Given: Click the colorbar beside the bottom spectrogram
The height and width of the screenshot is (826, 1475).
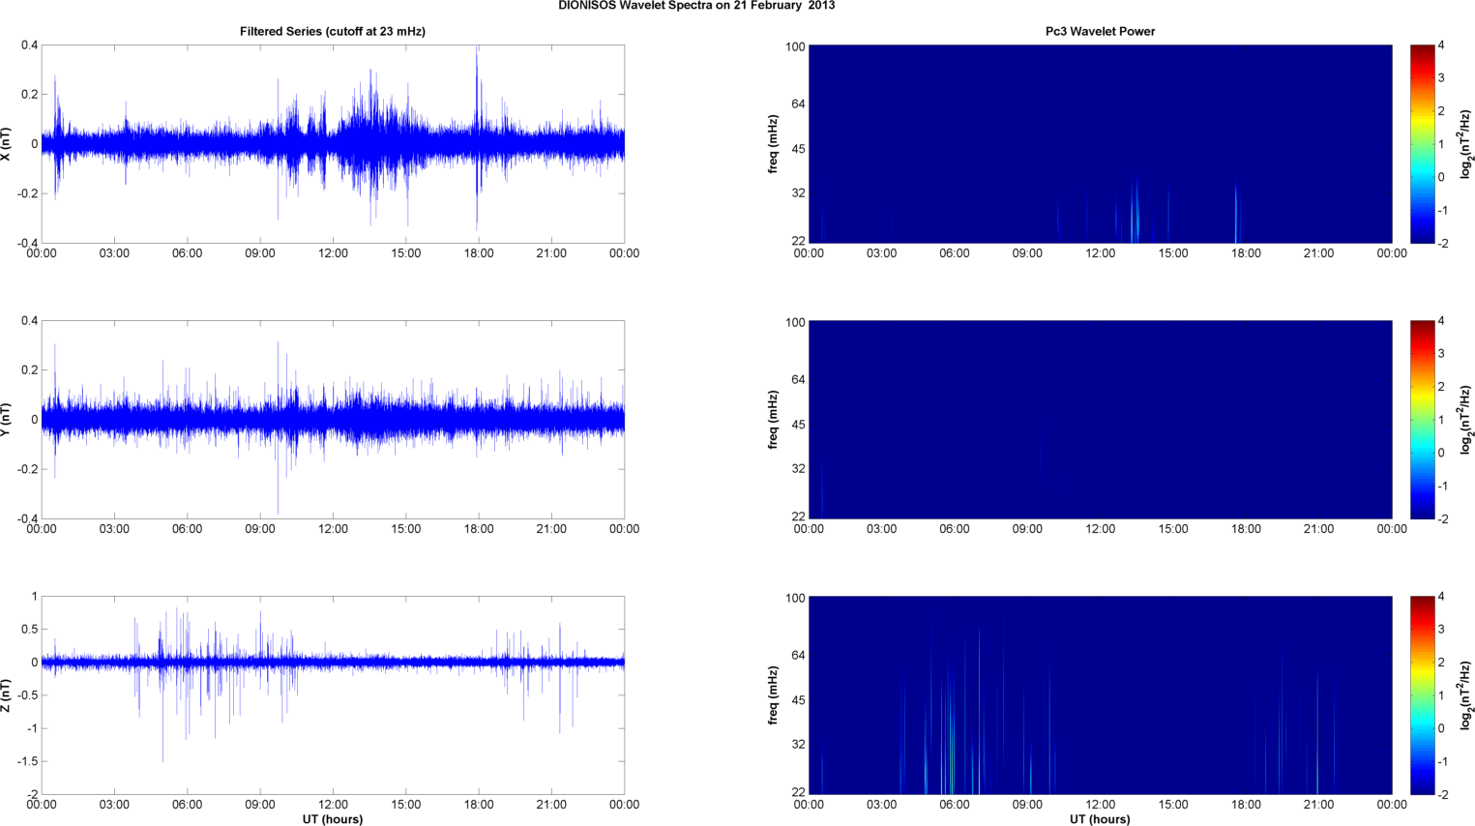Looking at the screenshot, I should [1422, 695].
